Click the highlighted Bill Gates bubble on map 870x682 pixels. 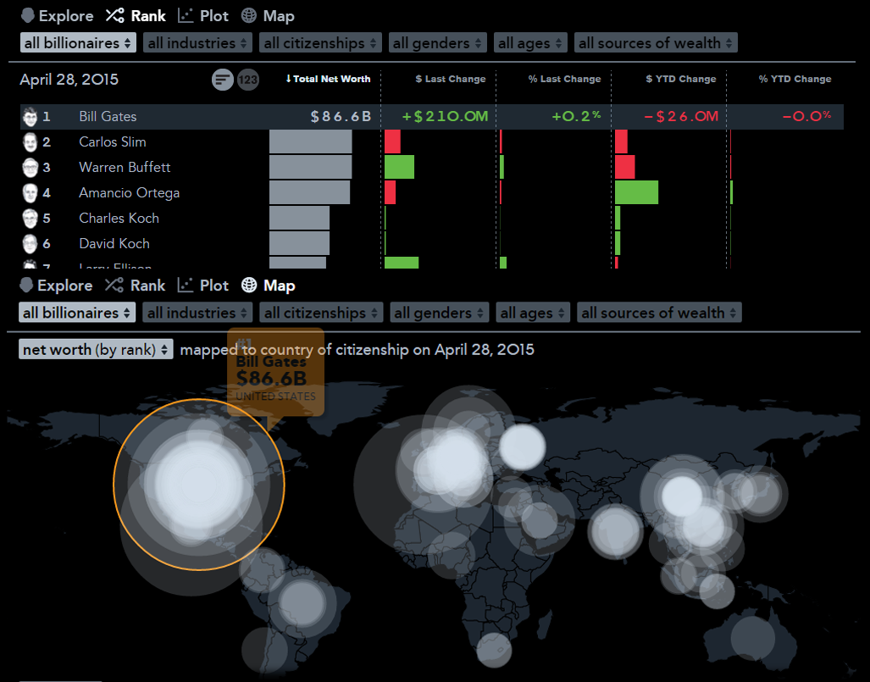coord(199,485)
